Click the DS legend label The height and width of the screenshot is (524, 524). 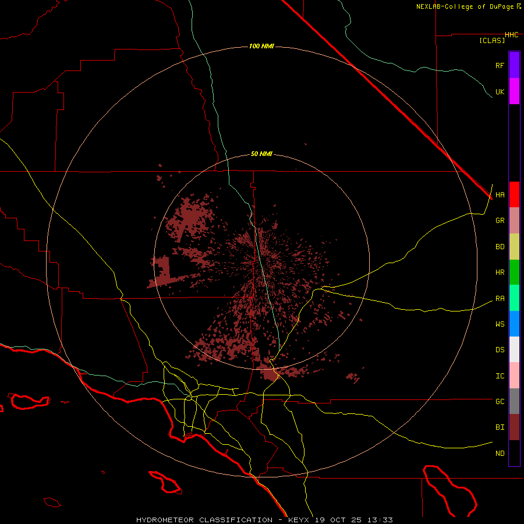click(500, 349)
